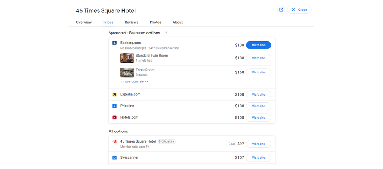Viewport: 383px width, 169px height.
Task: Click the Expedia.com logo icon
Action: point(114,94)
